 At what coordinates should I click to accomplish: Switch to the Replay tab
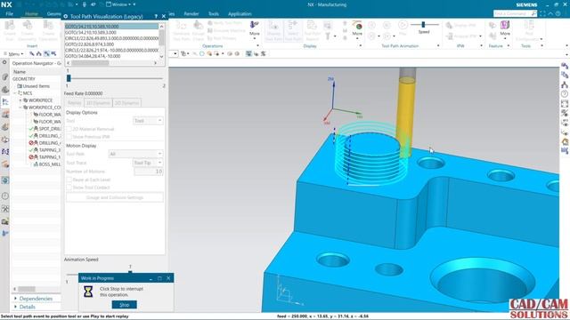pyautogui.click(x=74, y=103)
